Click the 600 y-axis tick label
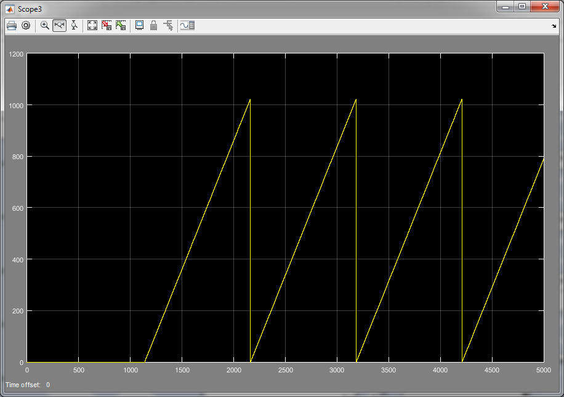 click(x=18, y=208)
